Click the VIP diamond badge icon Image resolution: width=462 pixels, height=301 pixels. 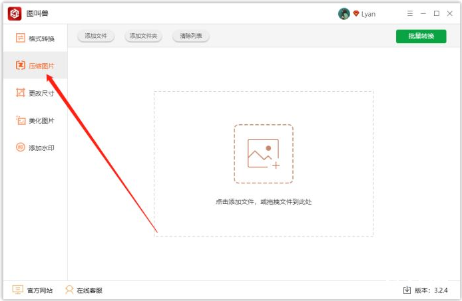(356, 13)
